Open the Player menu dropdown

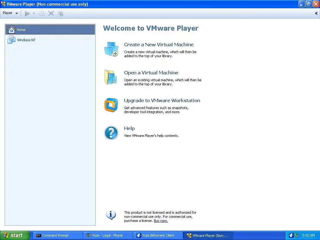(10, 13)
